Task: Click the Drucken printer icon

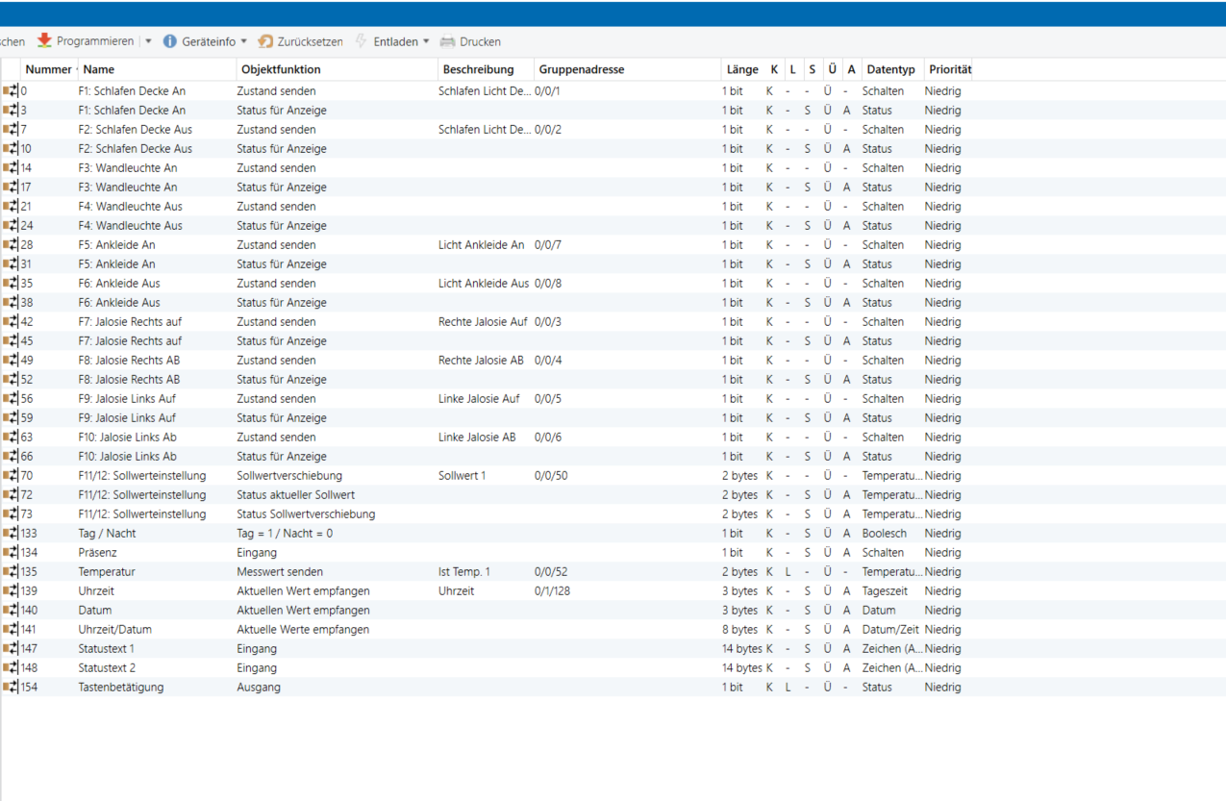Action: [447, 41]
